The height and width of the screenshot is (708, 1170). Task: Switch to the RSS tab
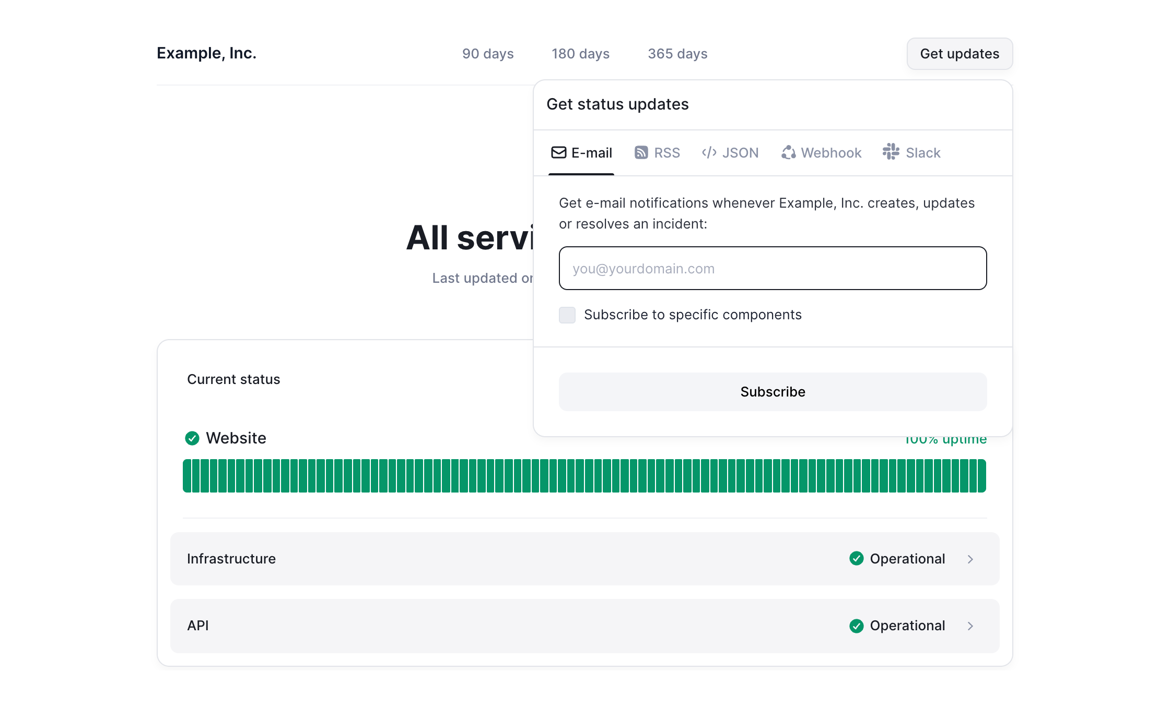657,153
